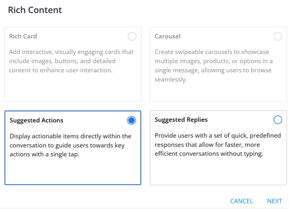This screenshot has height=209, width=289.
Task: Click the Suggested Actions heading label
Action: click(36, 120)
